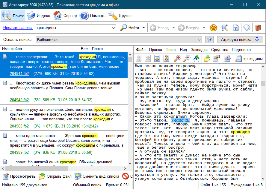Click the orange paw print icon

point(213,28)
